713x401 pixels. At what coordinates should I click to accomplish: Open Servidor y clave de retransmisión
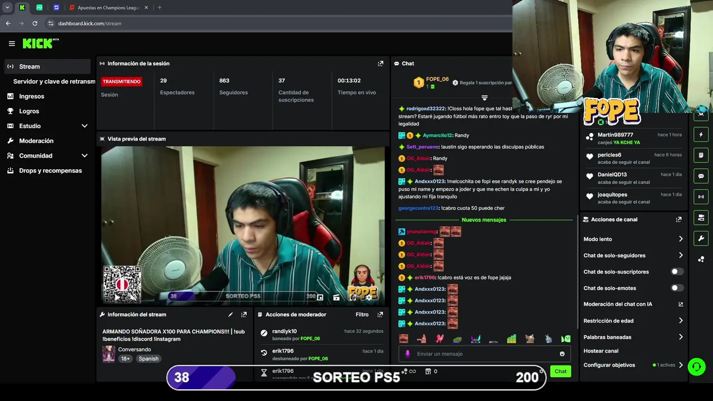(x=54, y=81)
